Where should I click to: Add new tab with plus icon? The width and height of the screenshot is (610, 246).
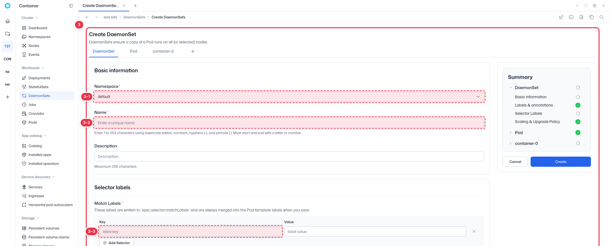pos(135,6)
